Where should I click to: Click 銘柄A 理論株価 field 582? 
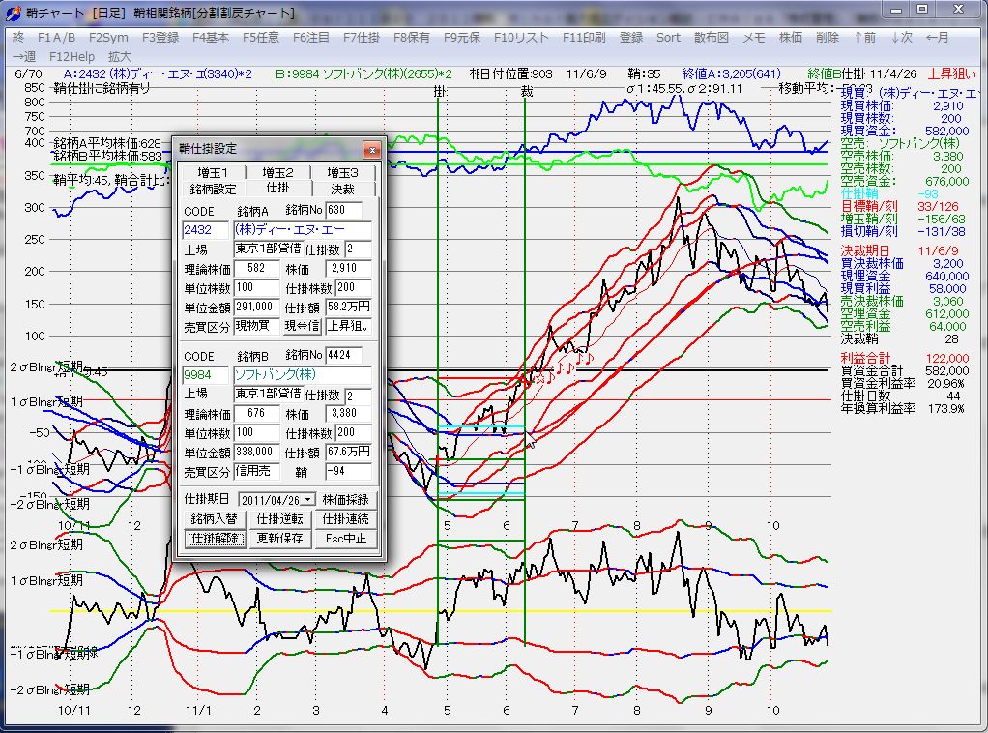[256, 269]
